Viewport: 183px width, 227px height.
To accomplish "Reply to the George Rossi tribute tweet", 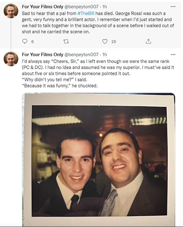I will pos(25,42).
